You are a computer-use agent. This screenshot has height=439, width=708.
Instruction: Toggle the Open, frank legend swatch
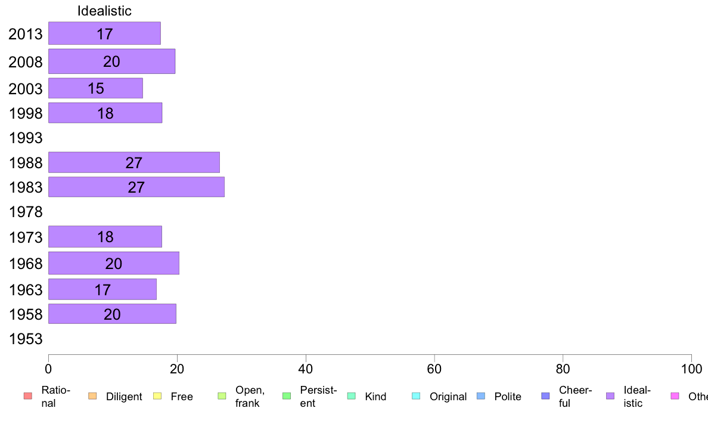[x=222, y=396]
